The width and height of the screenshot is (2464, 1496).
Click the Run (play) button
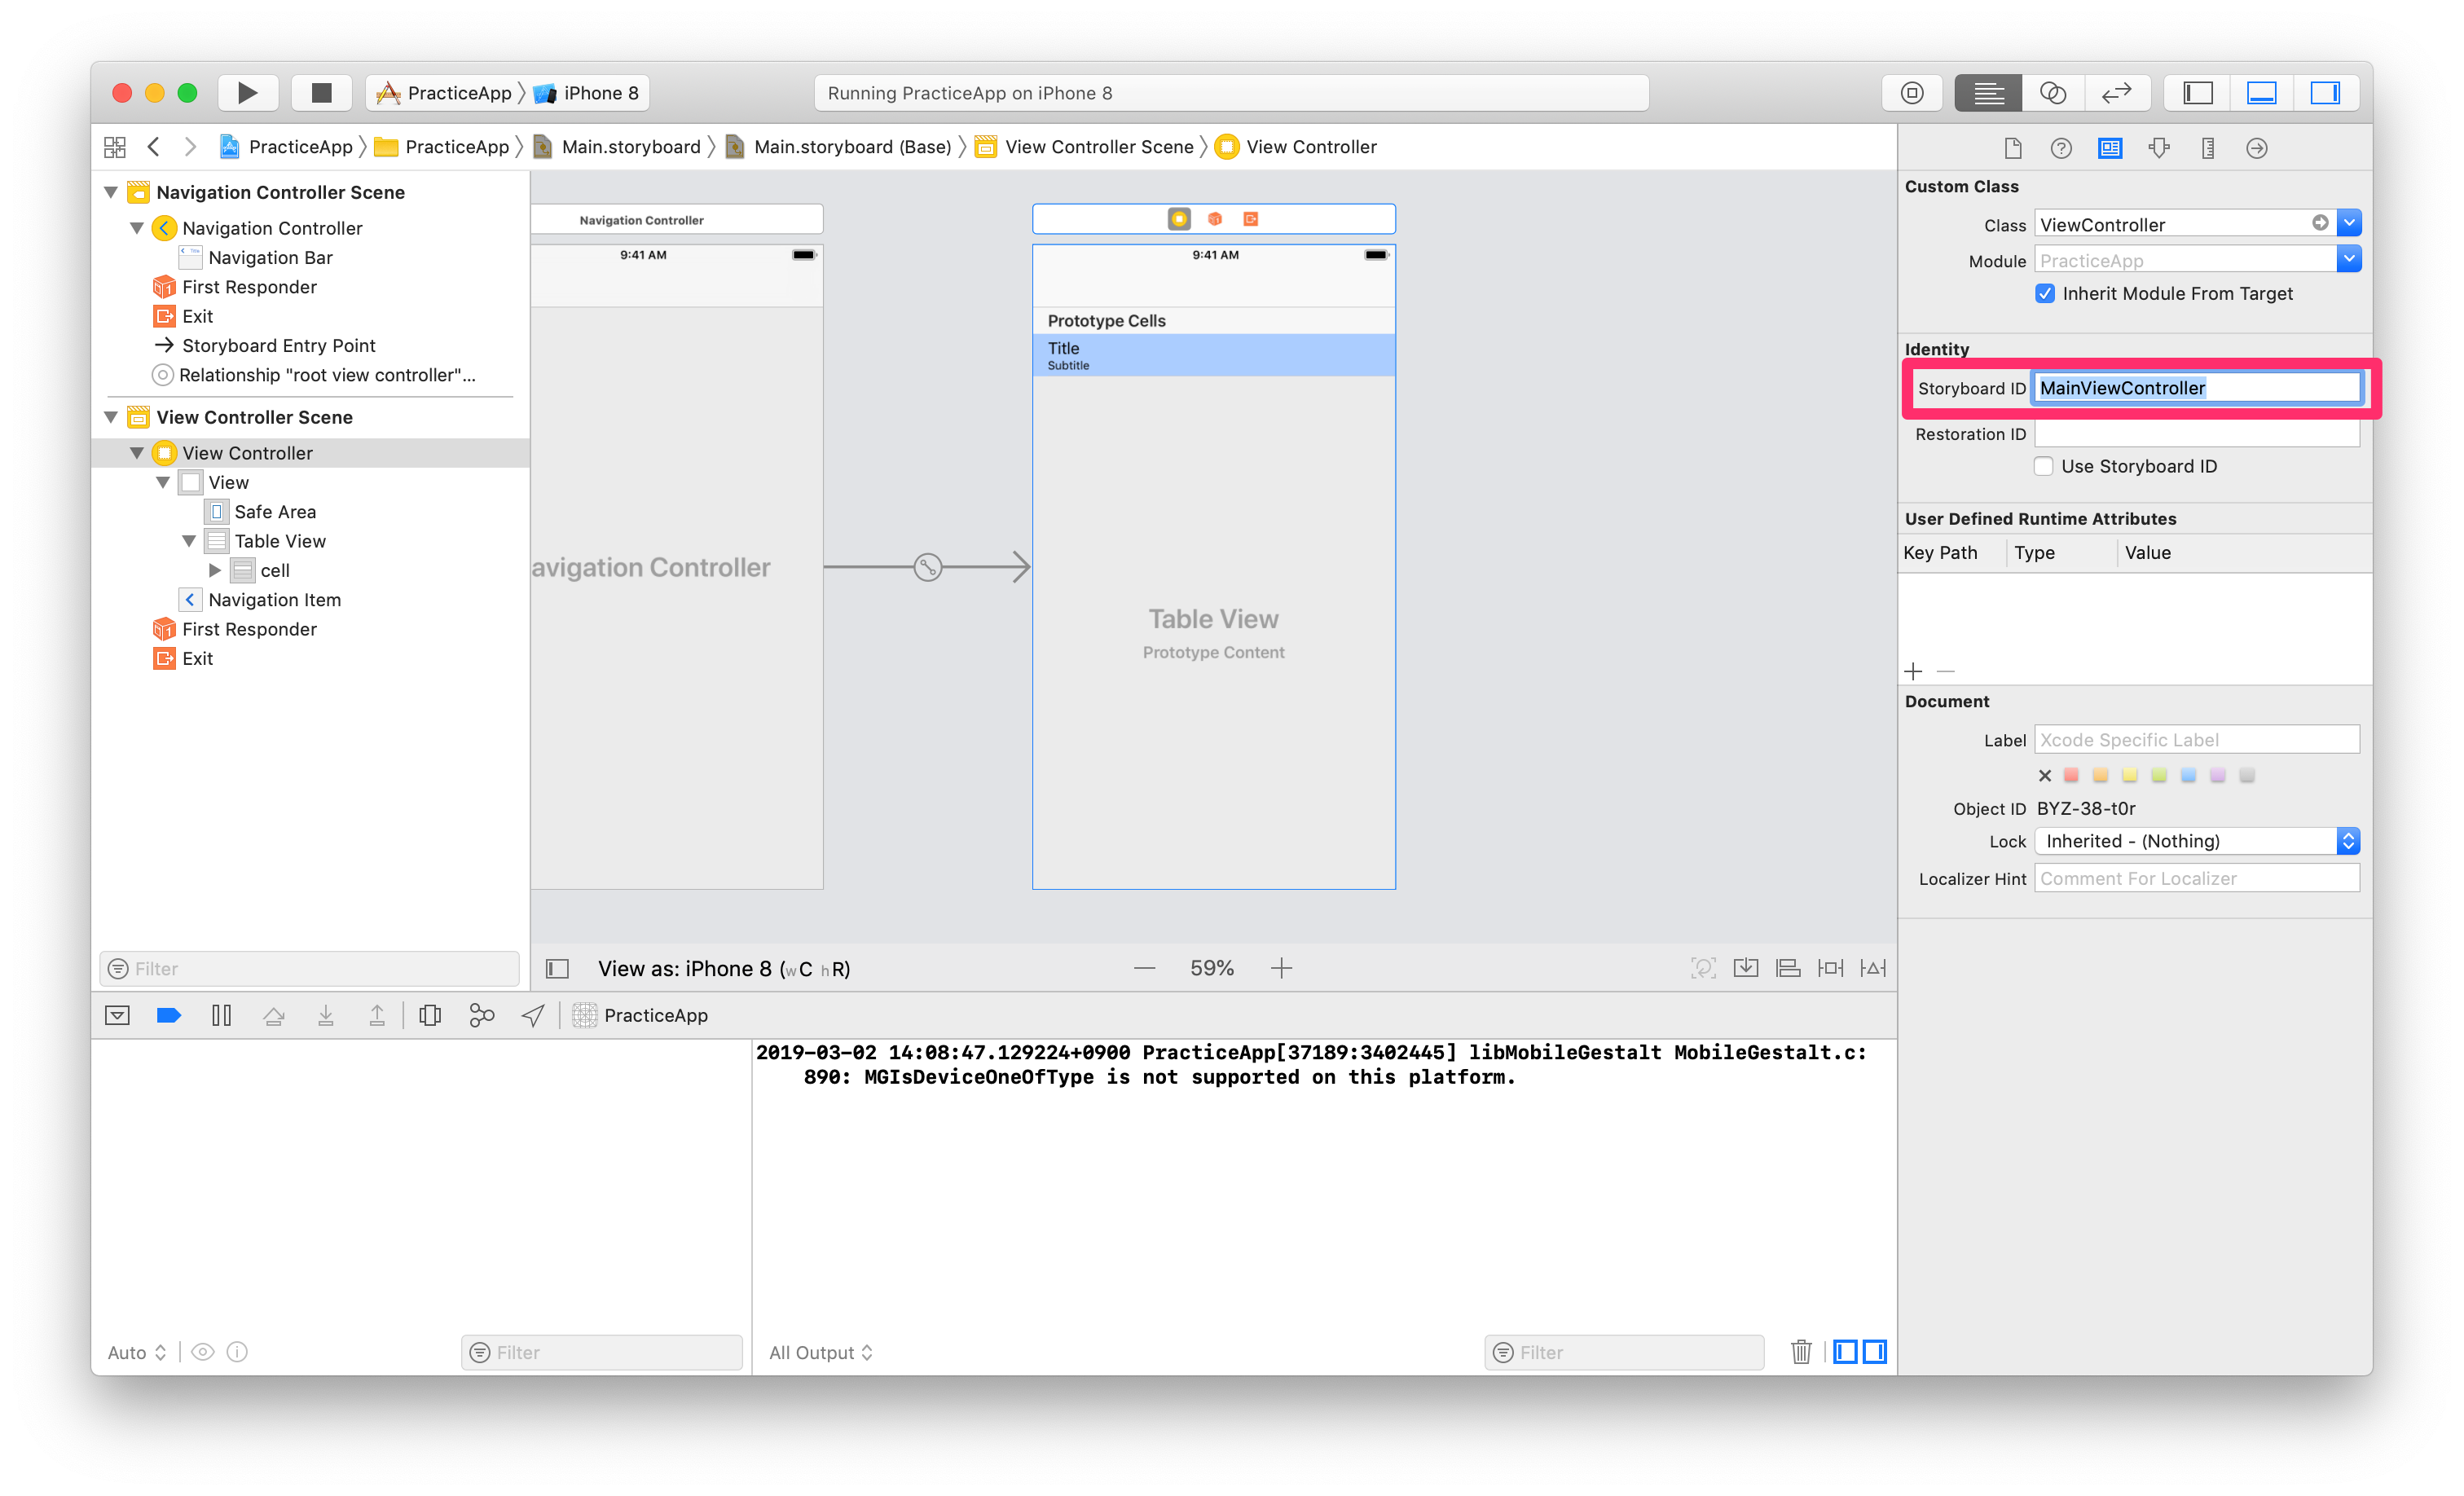[247, 93]
